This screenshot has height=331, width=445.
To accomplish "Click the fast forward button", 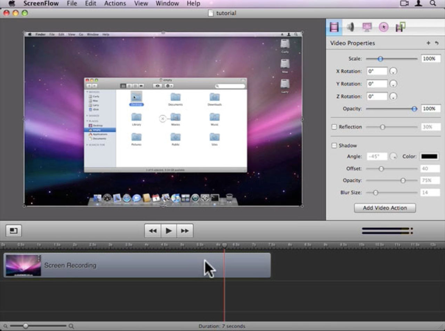I will click(x=185, y=231).
